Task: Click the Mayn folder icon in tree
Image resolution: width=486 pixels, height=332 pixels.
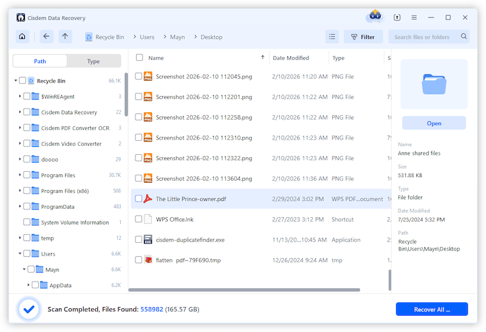Action: [x=39, y=269]
